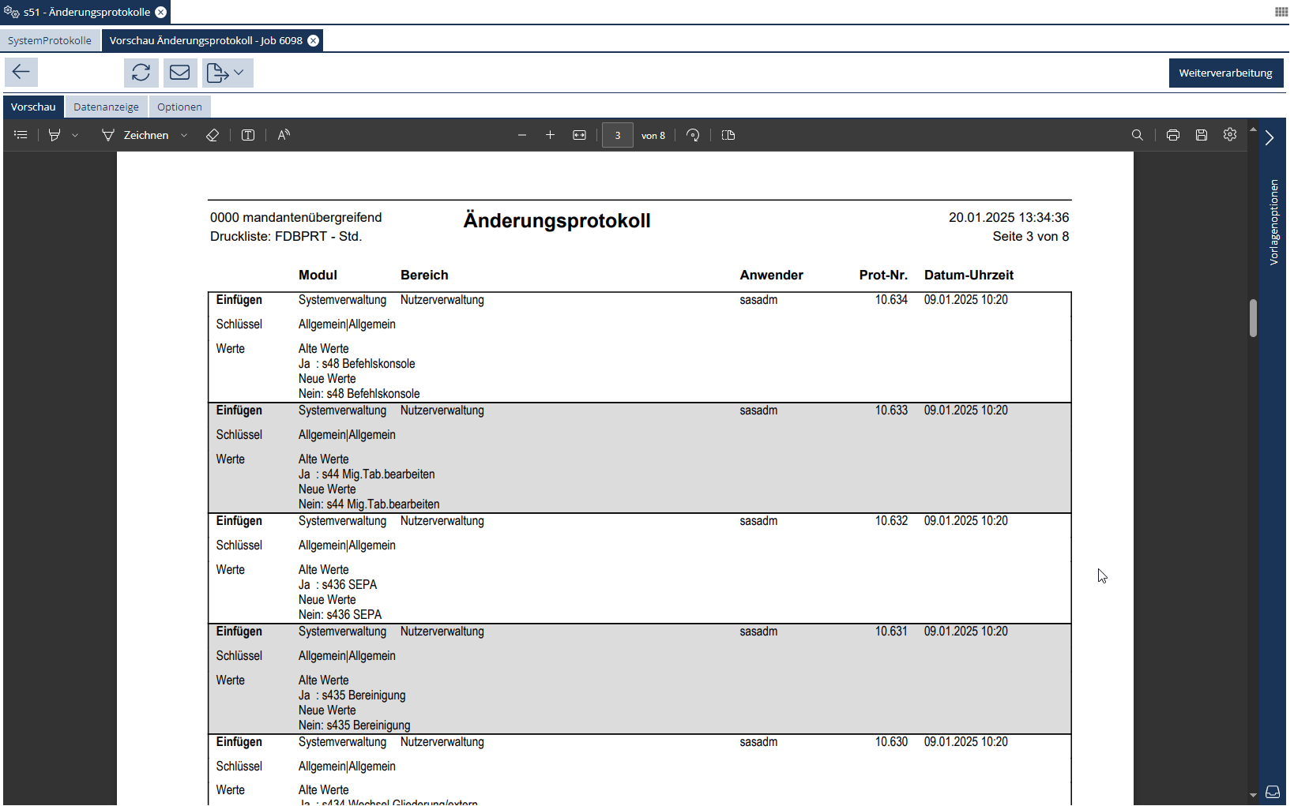Viewport: 1294px width, 806px height.
Task: Start the read aloud function
Action: (x=284, y=135)
